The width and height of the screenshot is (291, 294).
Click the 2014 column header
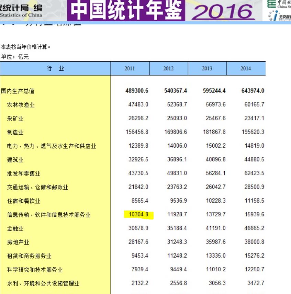coord(246,68)
